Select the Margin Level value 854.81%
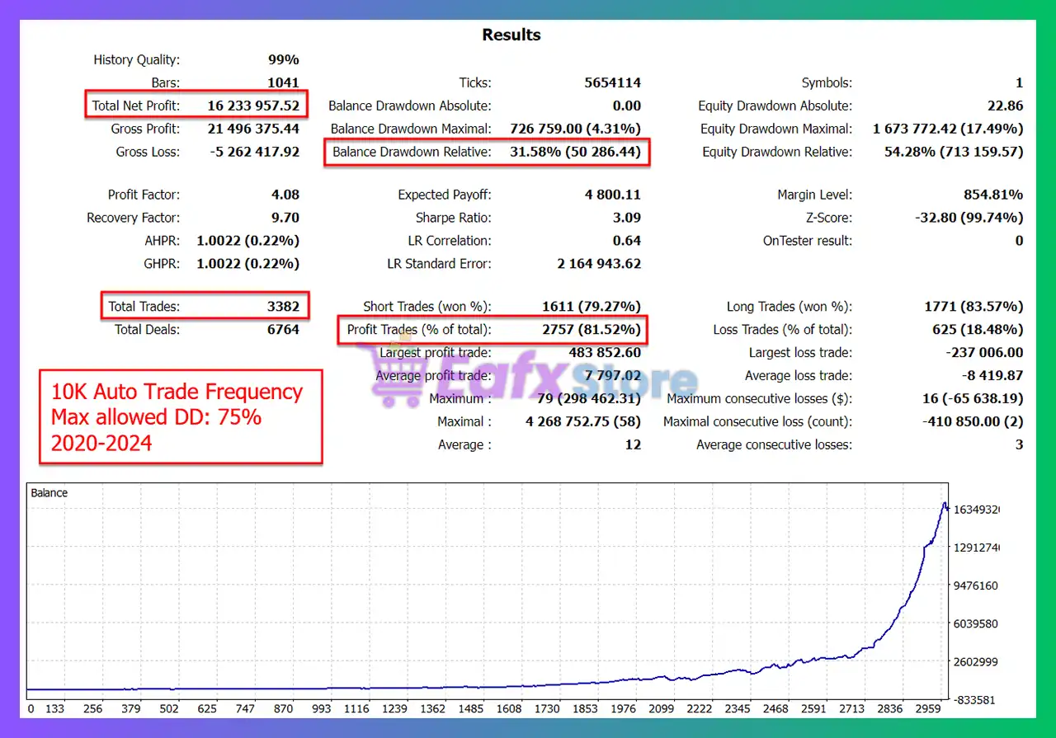Screen dimensions: 1056x738 click(991, 195)
